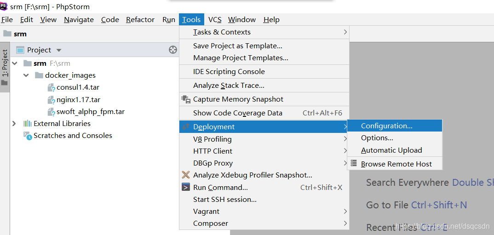494x235 pixels.
Task: Click the folder icon on left tool strip
Action: coord(5,83)
